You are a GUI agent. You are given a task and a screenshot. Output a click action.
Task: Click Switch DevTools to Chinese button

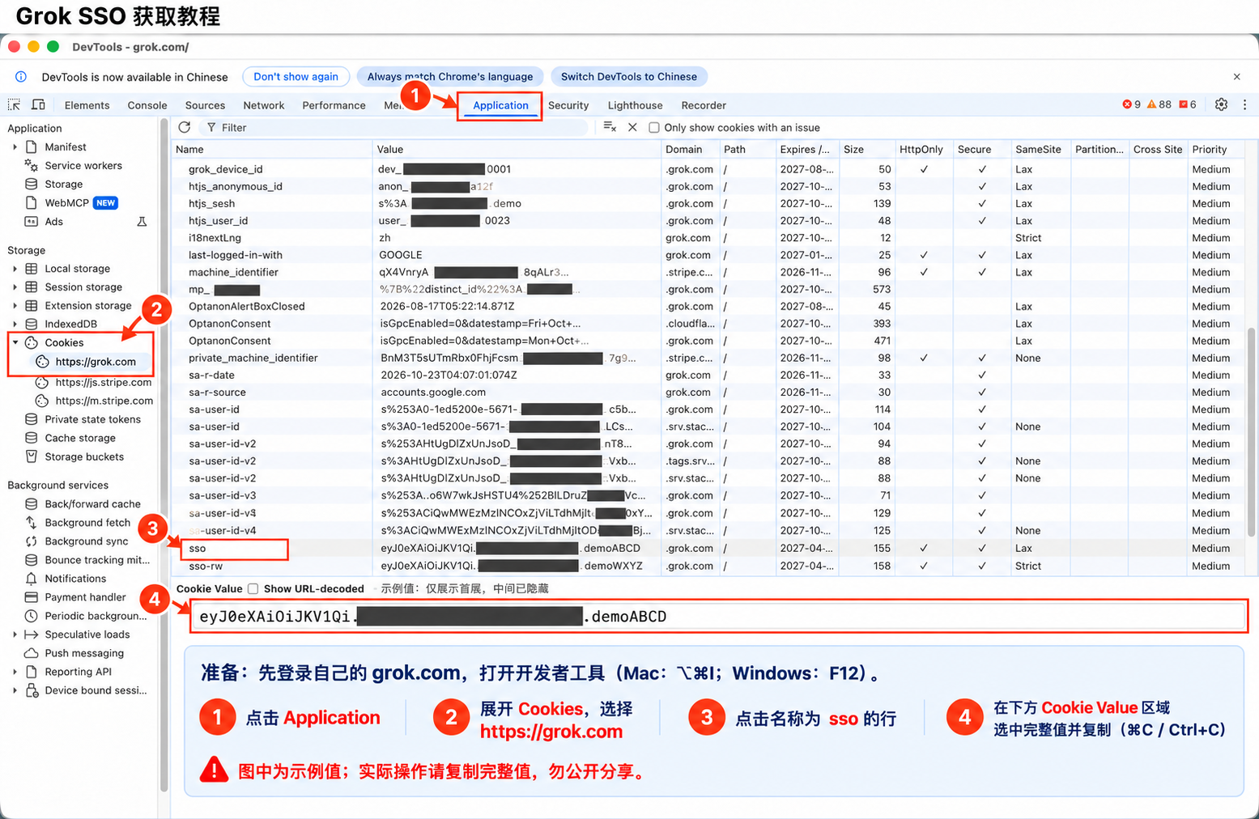click(629, 77)
